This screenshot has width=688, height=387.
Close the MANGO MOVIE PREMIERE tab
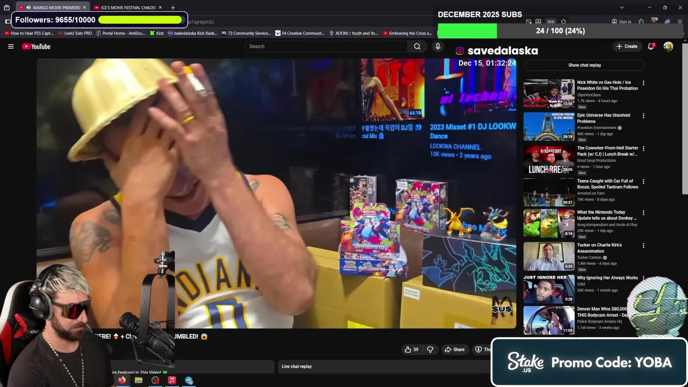[84, 8]
